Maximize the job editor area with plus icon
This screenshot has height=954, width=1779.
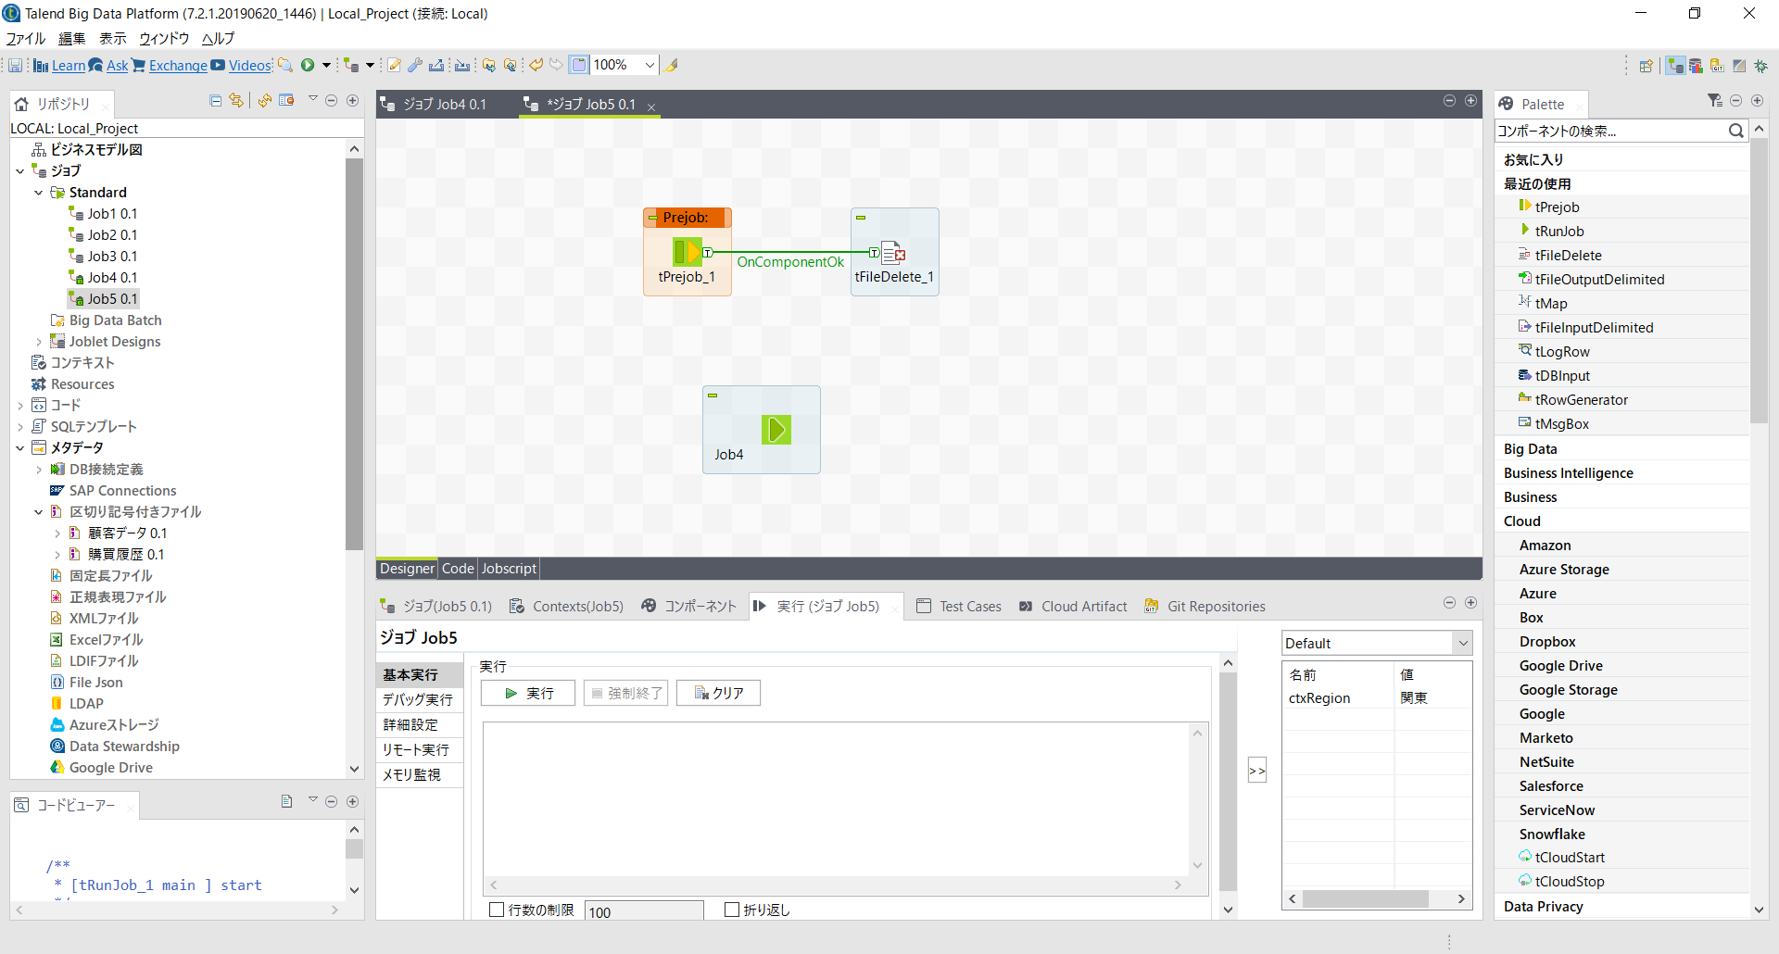coord(1470,101)
